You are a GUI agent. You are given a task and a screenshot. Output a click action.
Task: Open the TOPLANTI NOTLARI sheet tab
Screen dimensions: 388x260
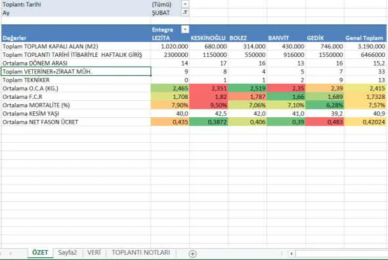(x=140, y=253)
